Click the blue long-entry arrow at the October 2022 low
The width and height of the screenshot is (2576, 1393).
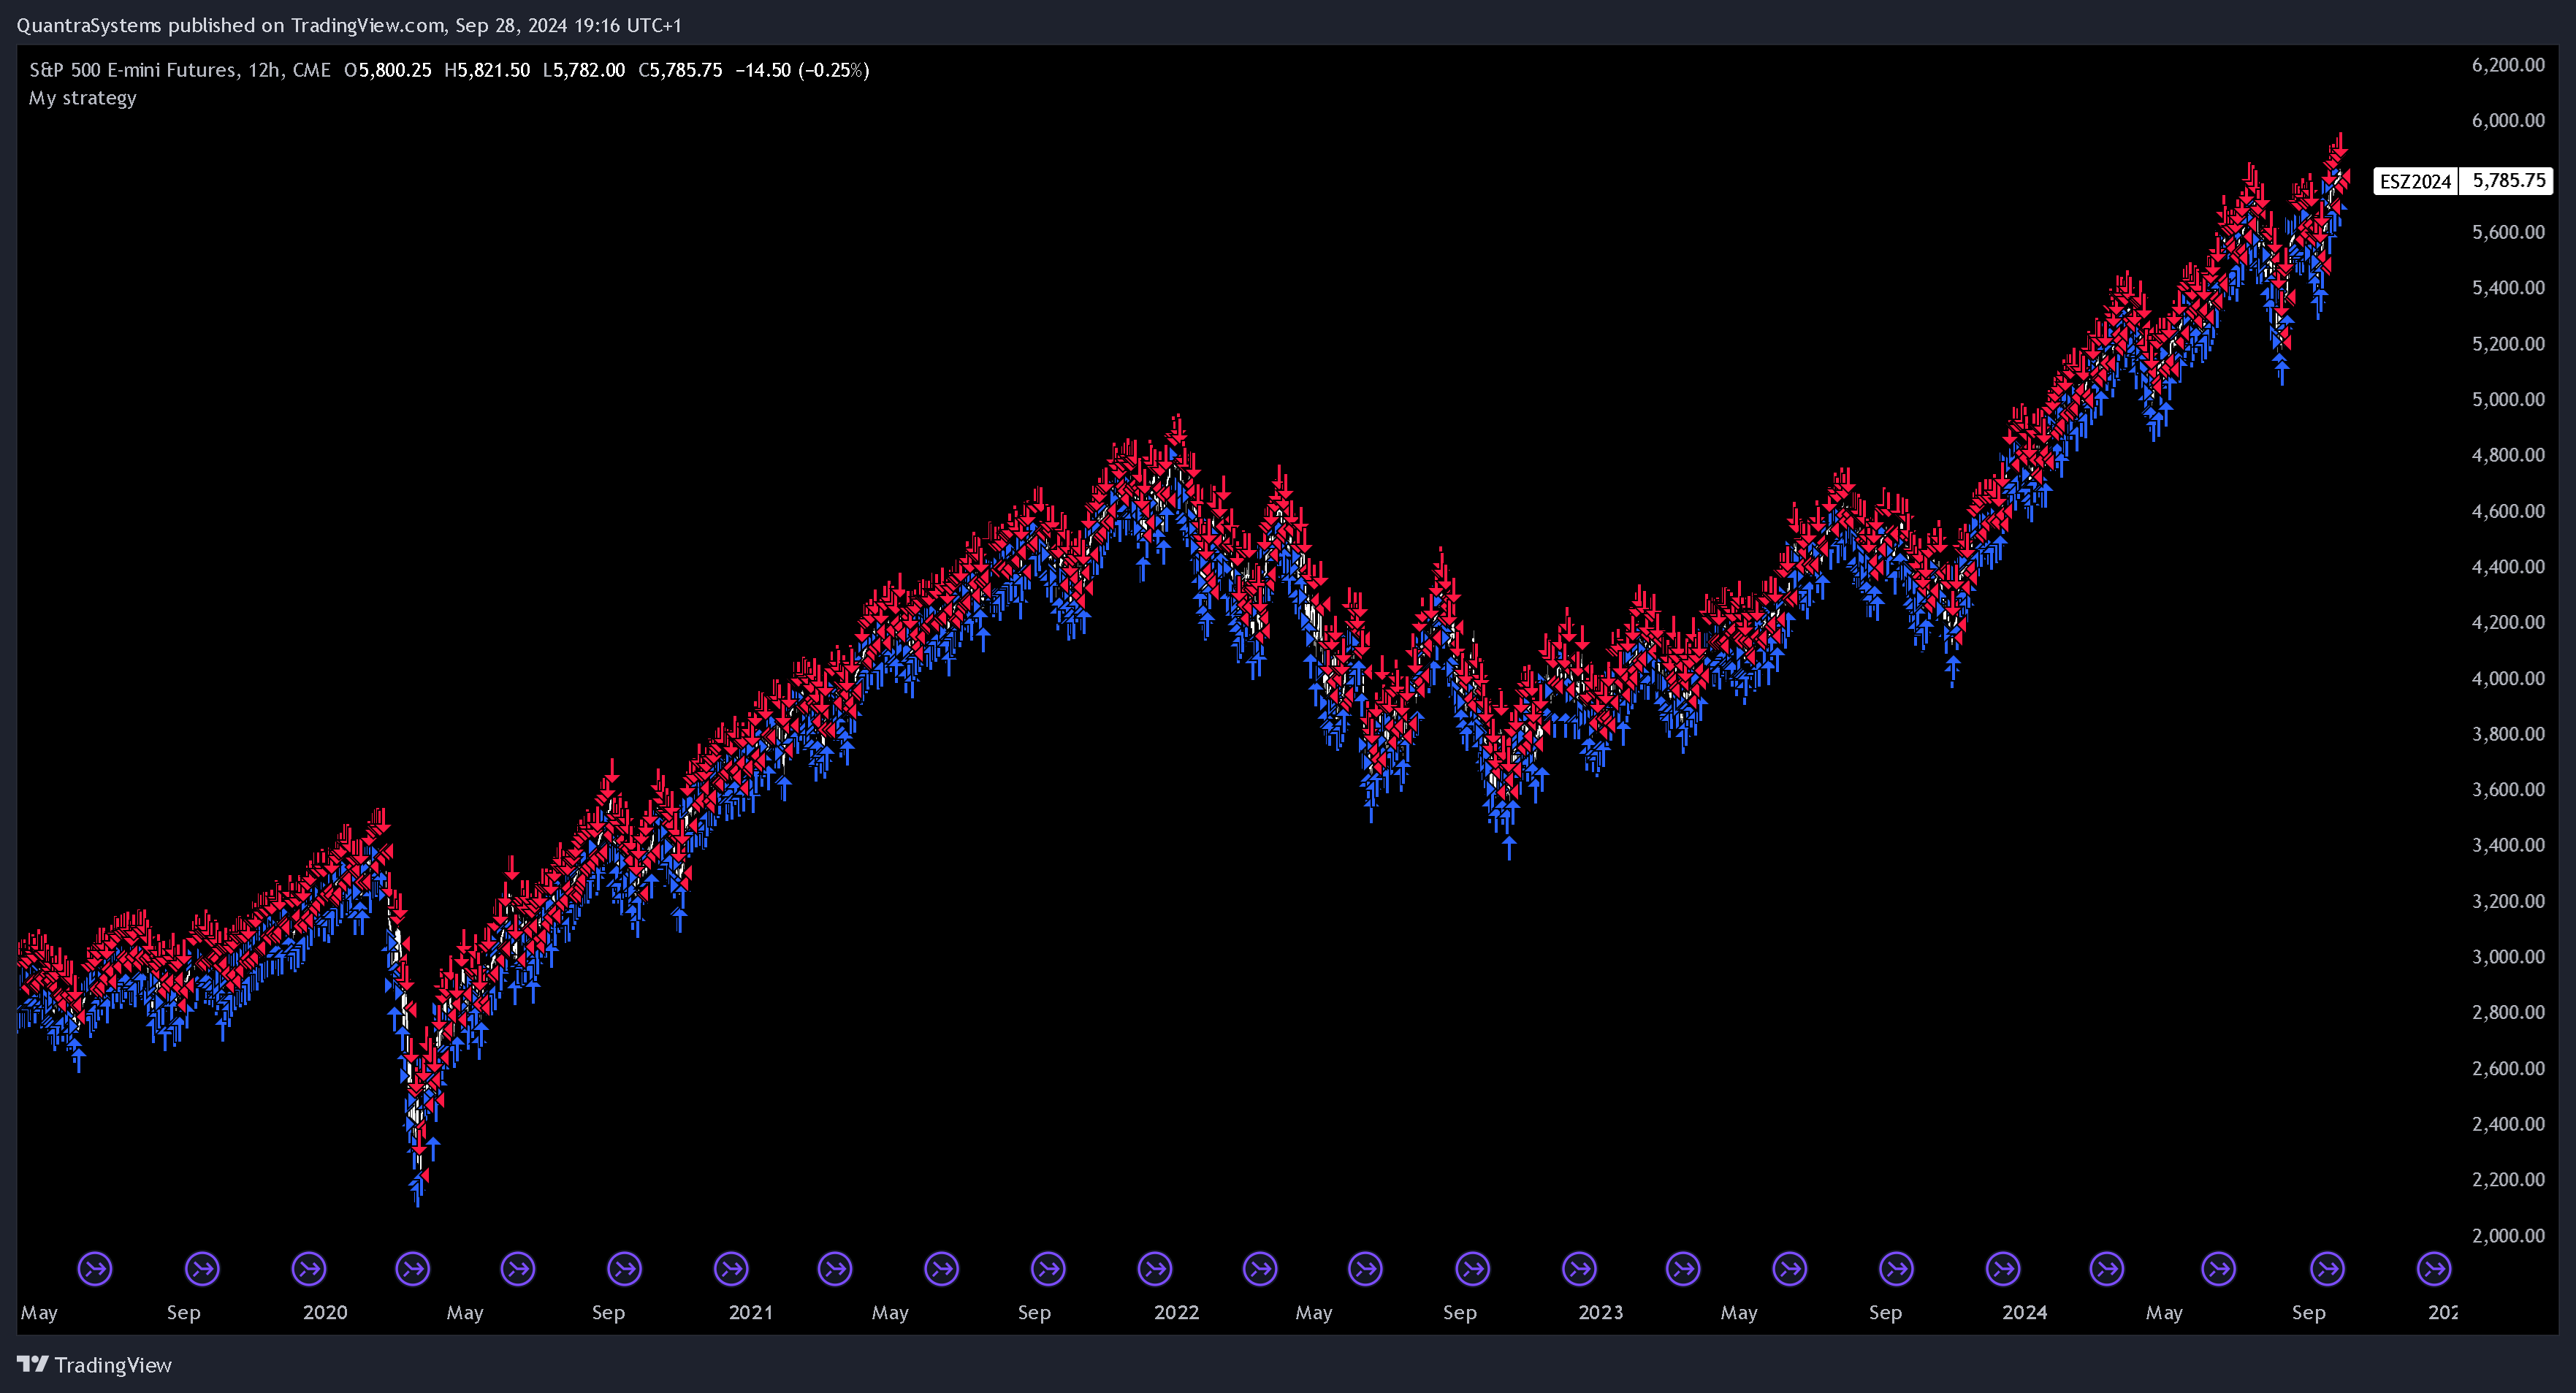coord(1509,848)
